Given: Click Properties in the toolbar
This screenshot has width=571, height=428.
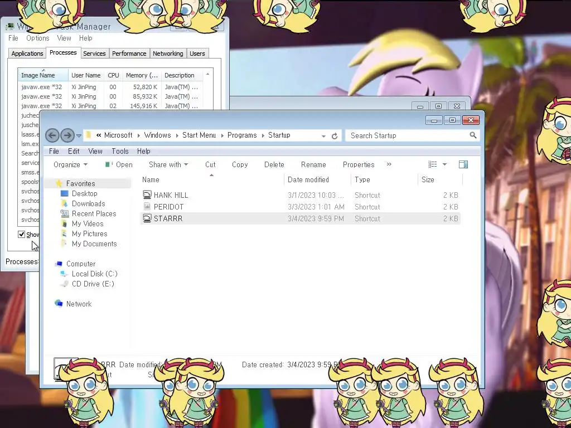Looking at the screenshot, I should (x=359, y=164).
